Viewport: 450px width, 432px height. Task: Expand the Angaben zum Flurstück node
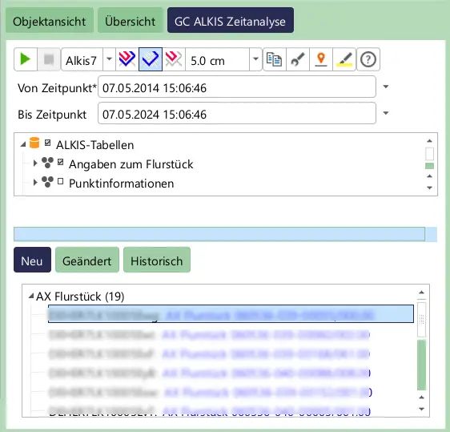[x=35, y=164]
